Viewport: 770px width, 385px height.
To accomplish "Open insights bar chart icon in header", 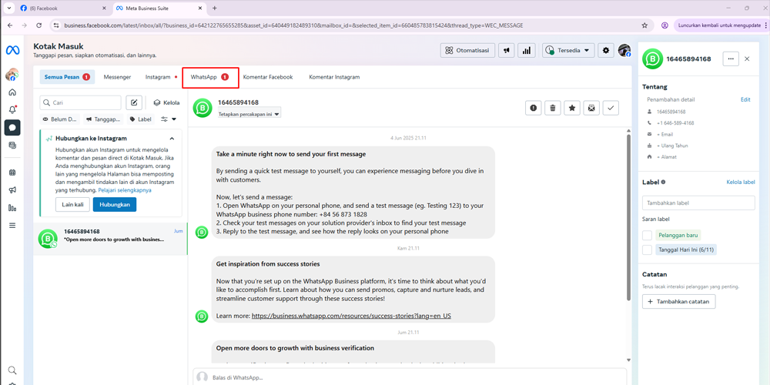I will (527, 51).
